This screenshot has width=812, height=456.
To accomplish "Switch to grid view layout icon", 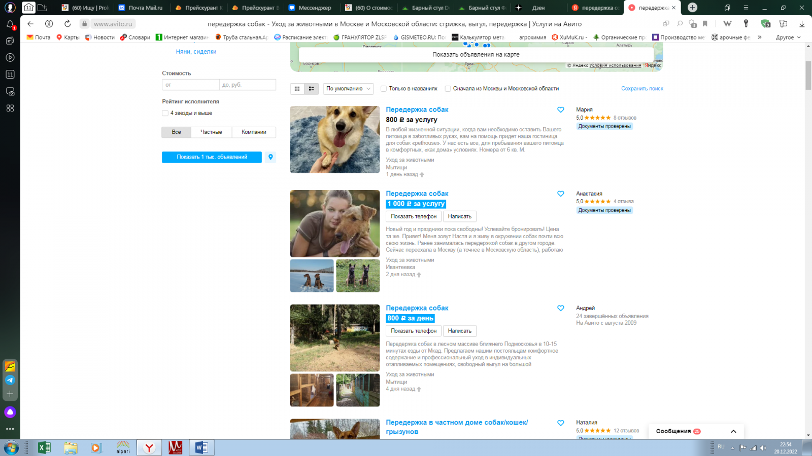I will point(297,89).
